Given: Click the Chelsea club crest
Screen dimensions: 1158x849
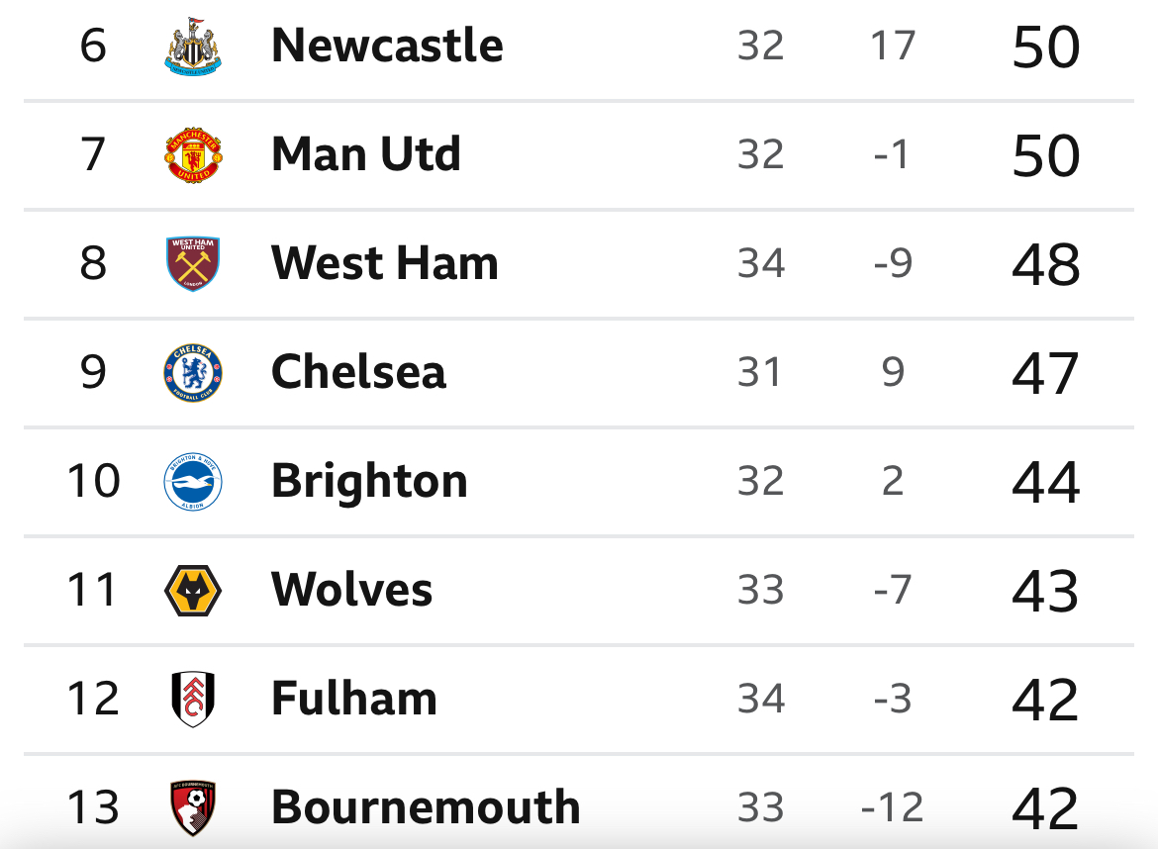Looking at the screenshot, I should point(193,373).
